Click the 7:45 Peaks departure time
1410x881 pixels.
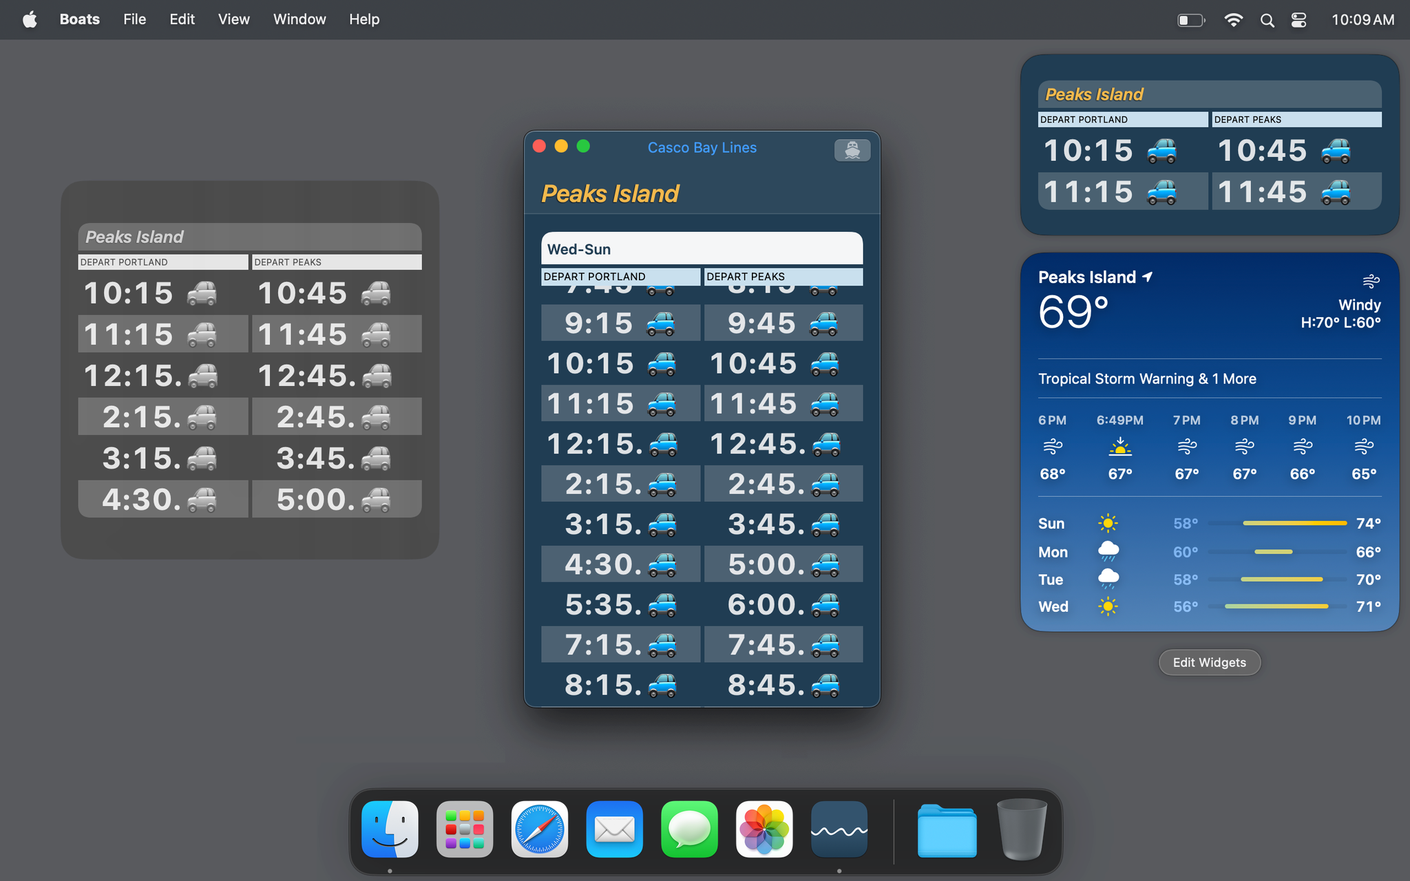pyautogui.click(x=766, y=645)
